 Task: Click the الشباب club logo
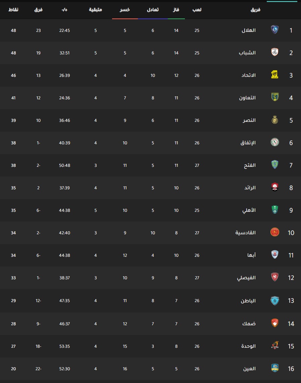click(274, 52)
